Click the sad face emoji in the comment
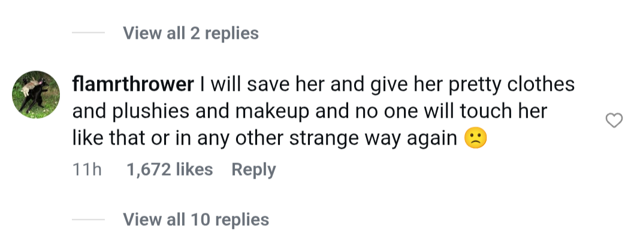This screenshot has height=239, width=634. (x=476, y=139)
